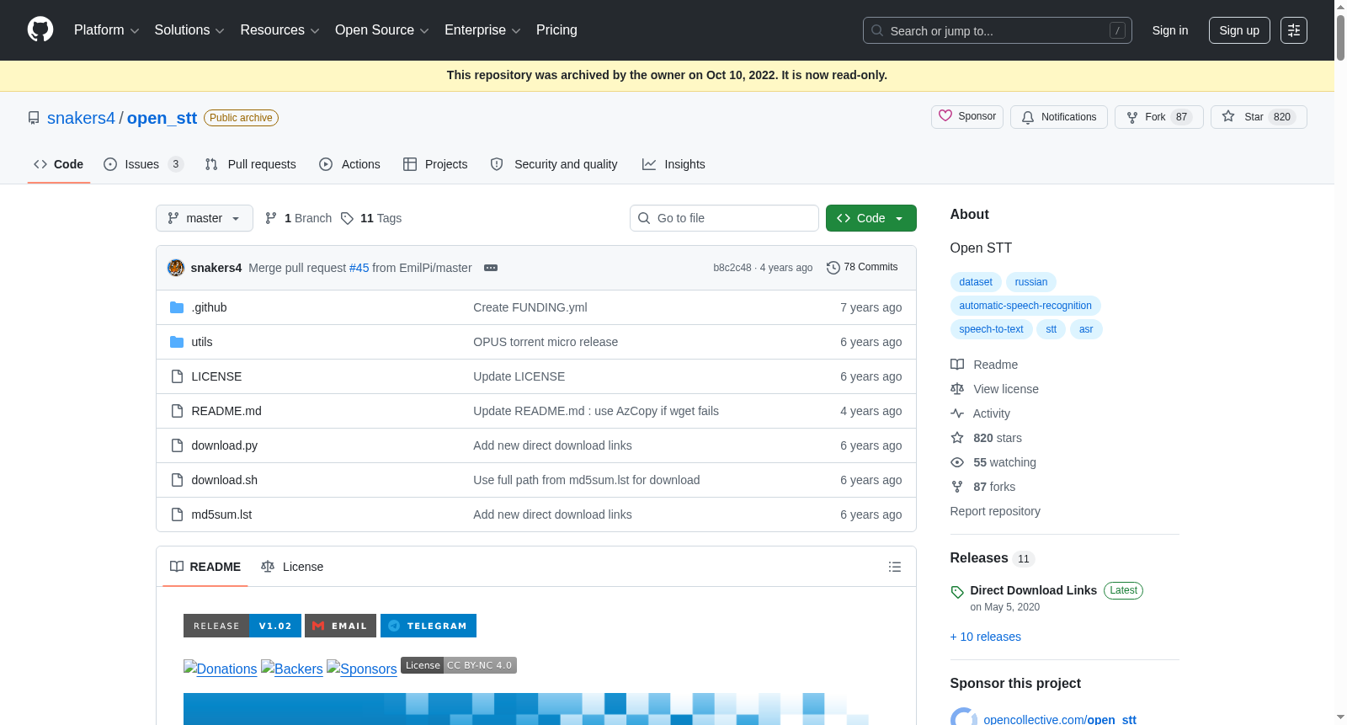Click the tag icon beside Direct Download Links
The image size is (1347, 725).
(957, 591)
